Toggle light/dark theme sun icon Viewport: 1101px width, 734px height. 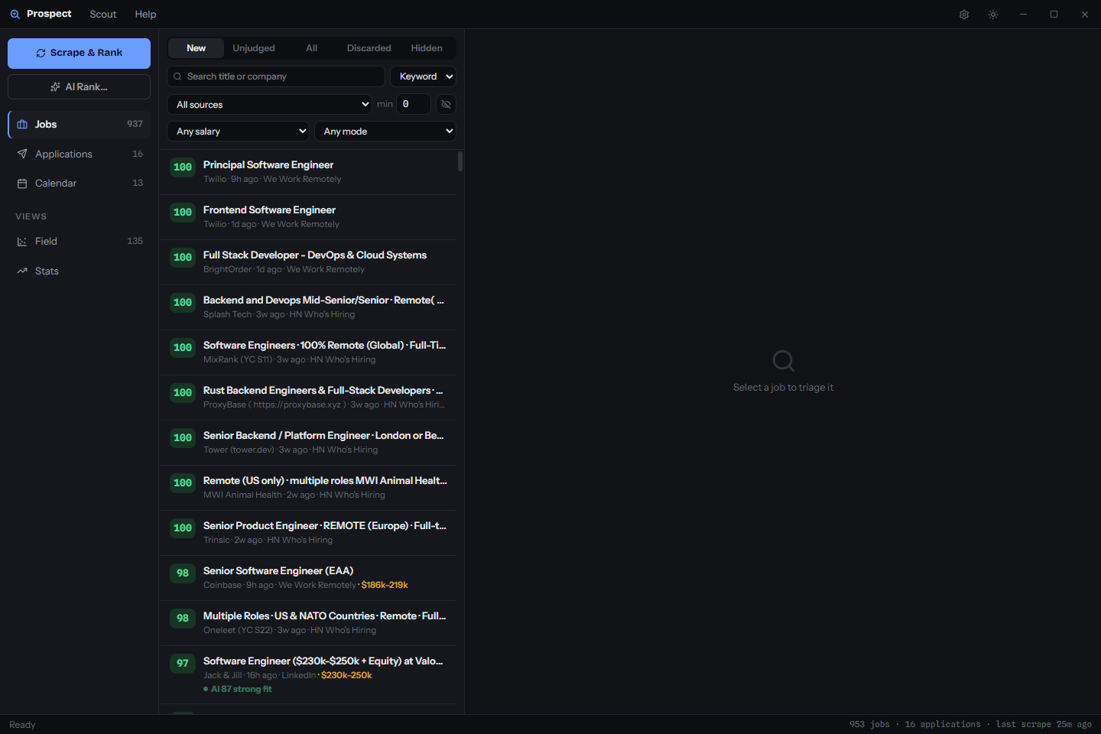point(993,15)
